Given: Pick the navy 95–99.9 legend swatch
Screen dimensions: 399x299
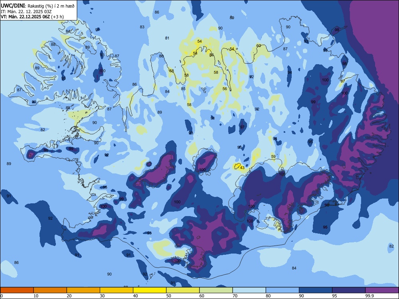Looking at the screenshot, I should click(349, 290).
